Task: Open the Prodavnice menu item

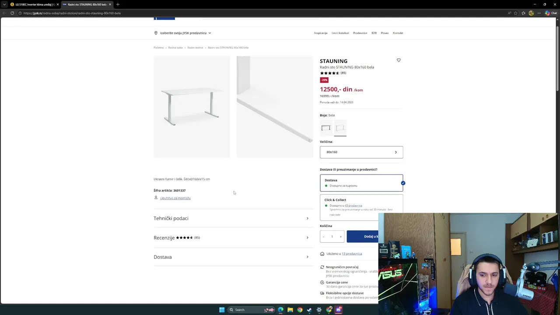Action: [x=360, y=33]
